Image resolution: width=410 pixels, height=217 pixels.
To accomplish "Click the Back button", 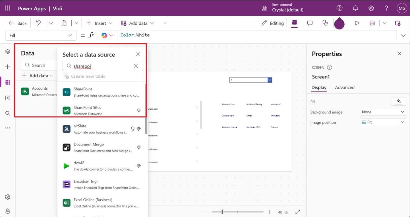I will pos(18,23).
